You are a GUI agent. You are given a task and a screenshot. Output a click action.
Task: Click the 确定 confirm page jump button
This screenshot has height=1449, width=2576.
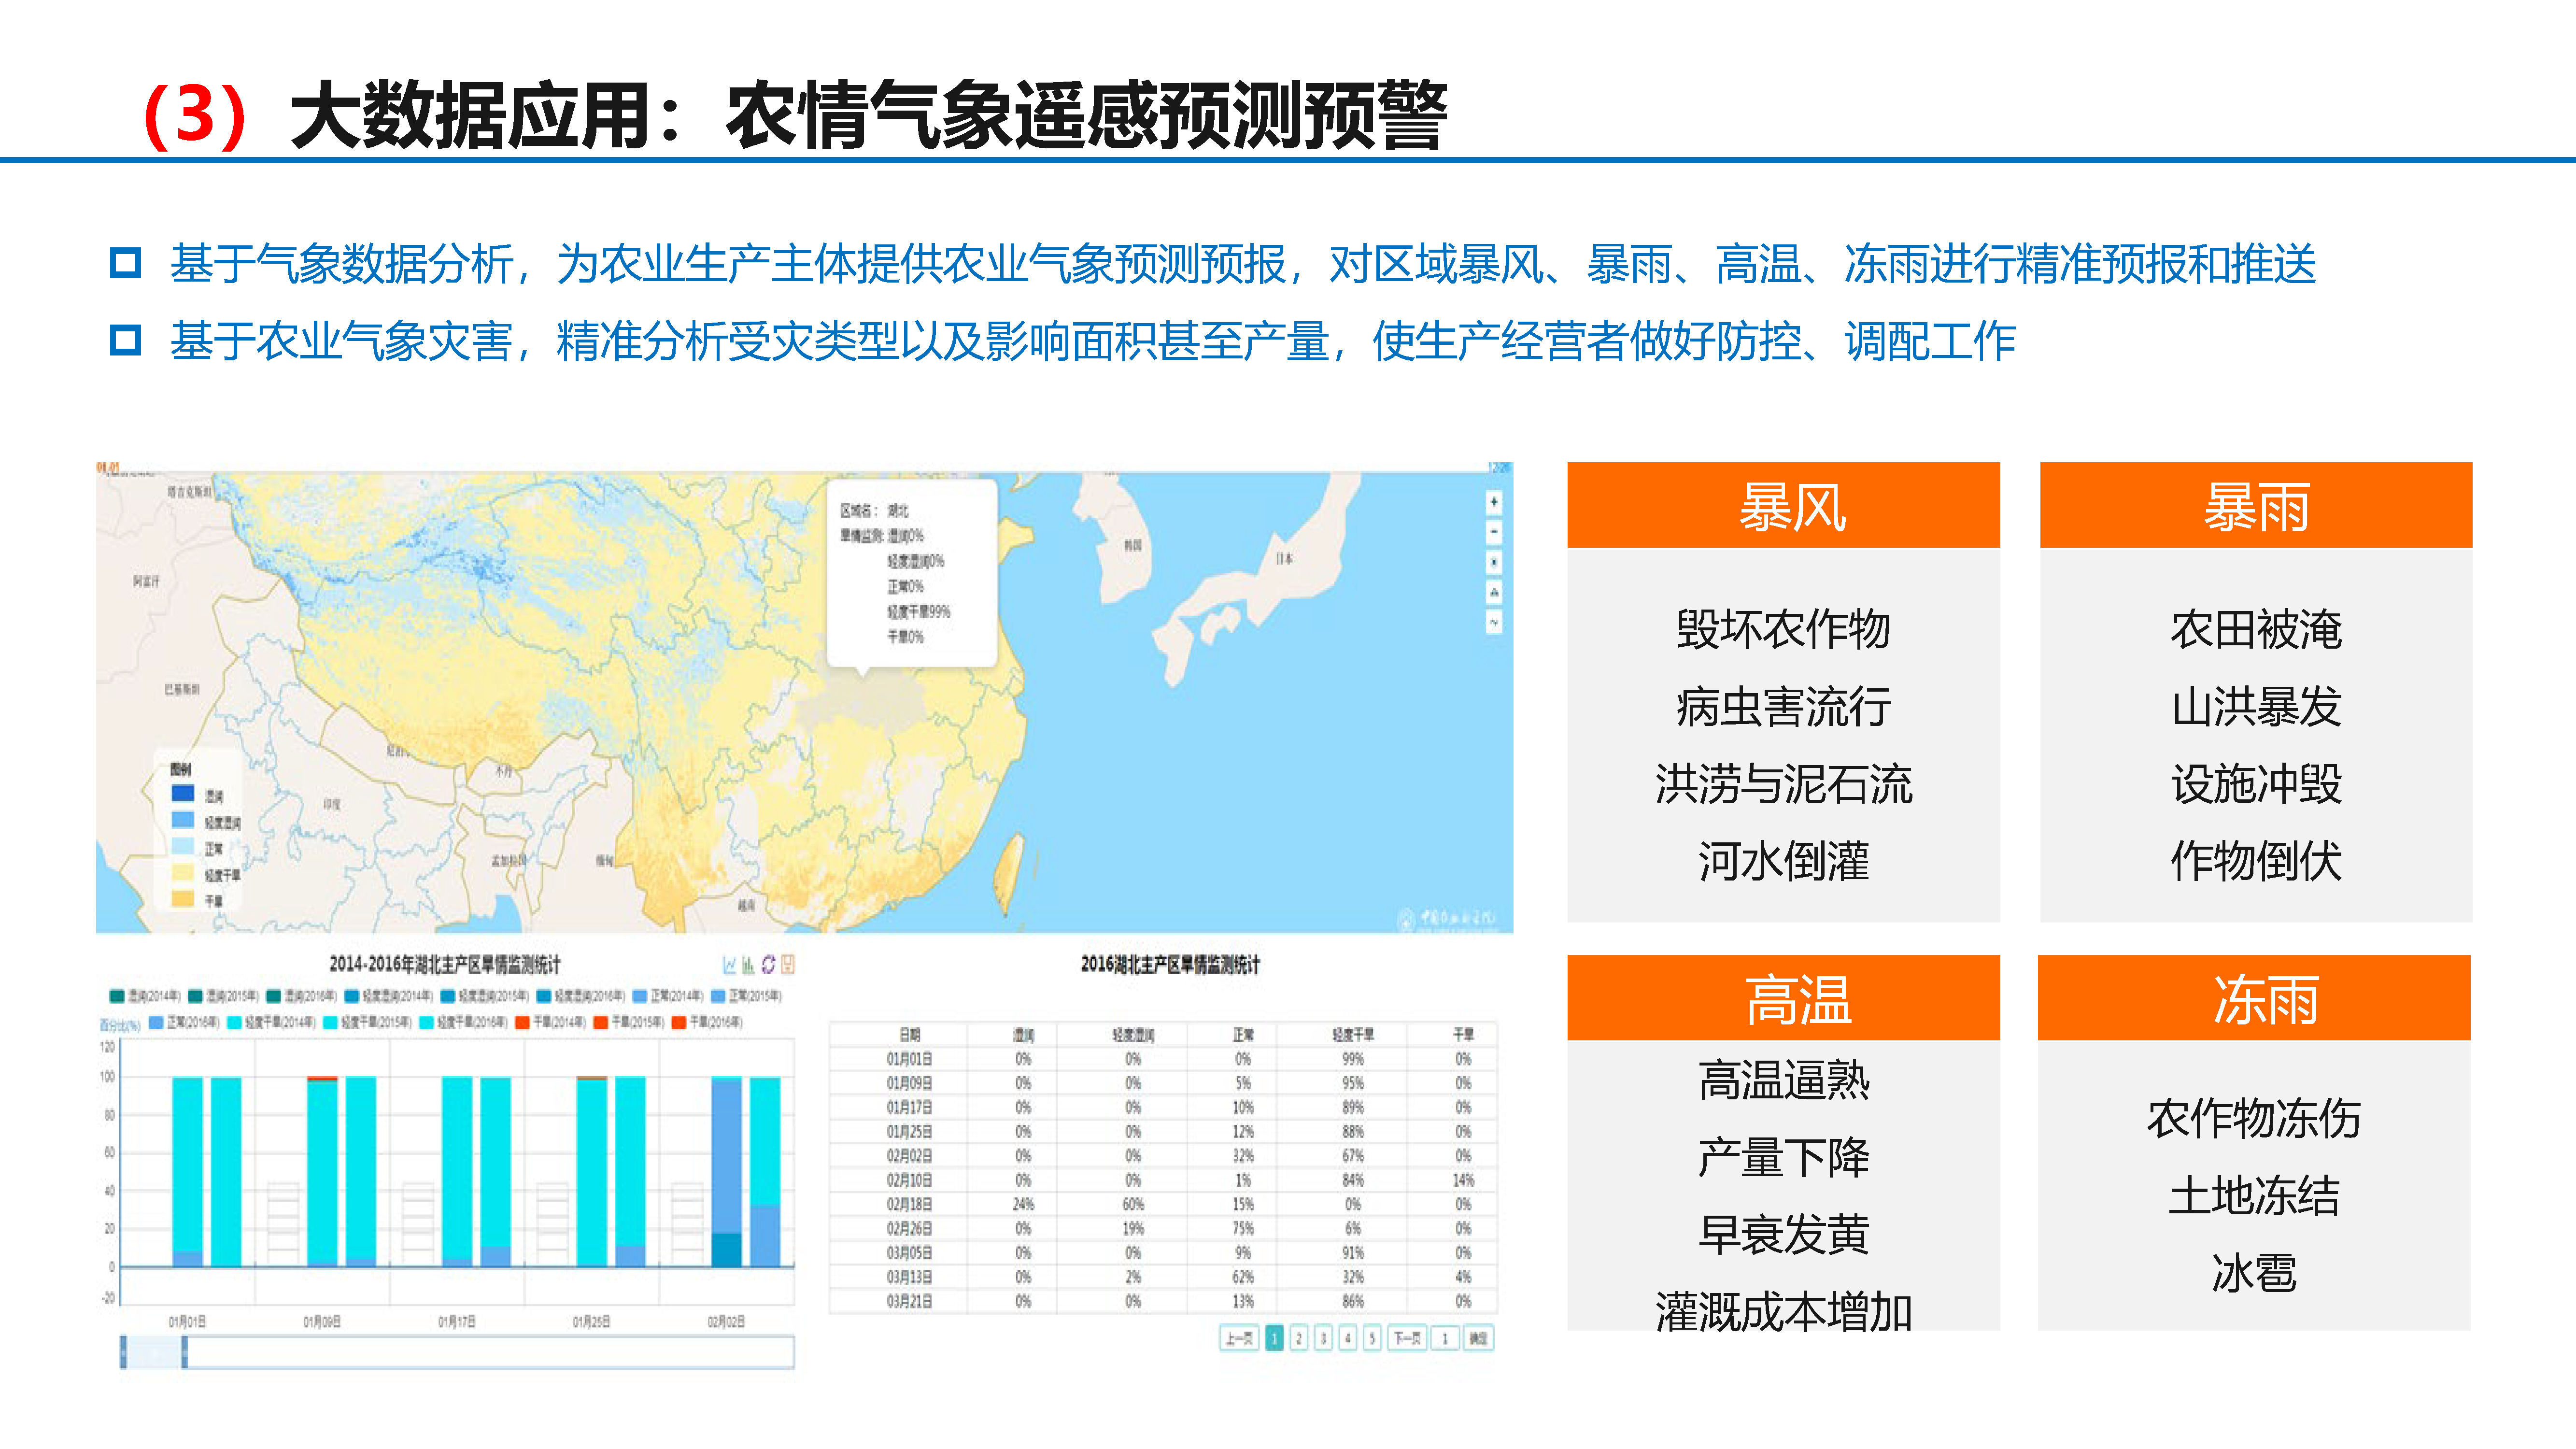1478,1338
